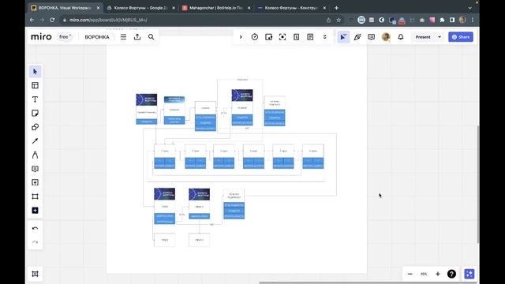Image resolution: width=505 pixels, height=284 pixels.
Task: Toggle collaborators' cursors visibility
Action: pos(343,37)
